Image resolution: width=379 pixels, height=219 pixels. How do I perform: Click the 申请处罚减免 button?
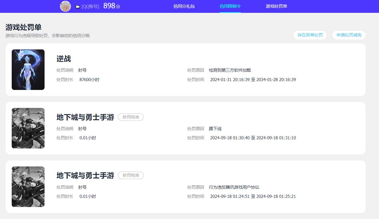[x=349, y=35]
